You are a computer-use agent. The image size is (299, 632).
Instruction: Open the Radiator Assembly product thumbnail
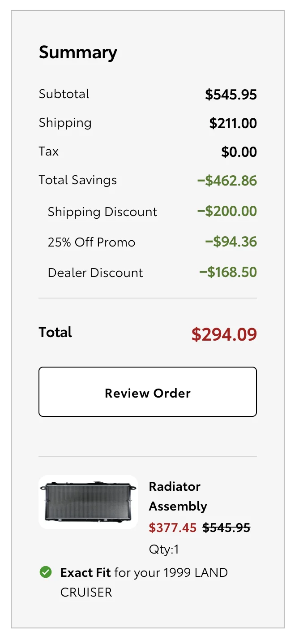click(88, 502)
